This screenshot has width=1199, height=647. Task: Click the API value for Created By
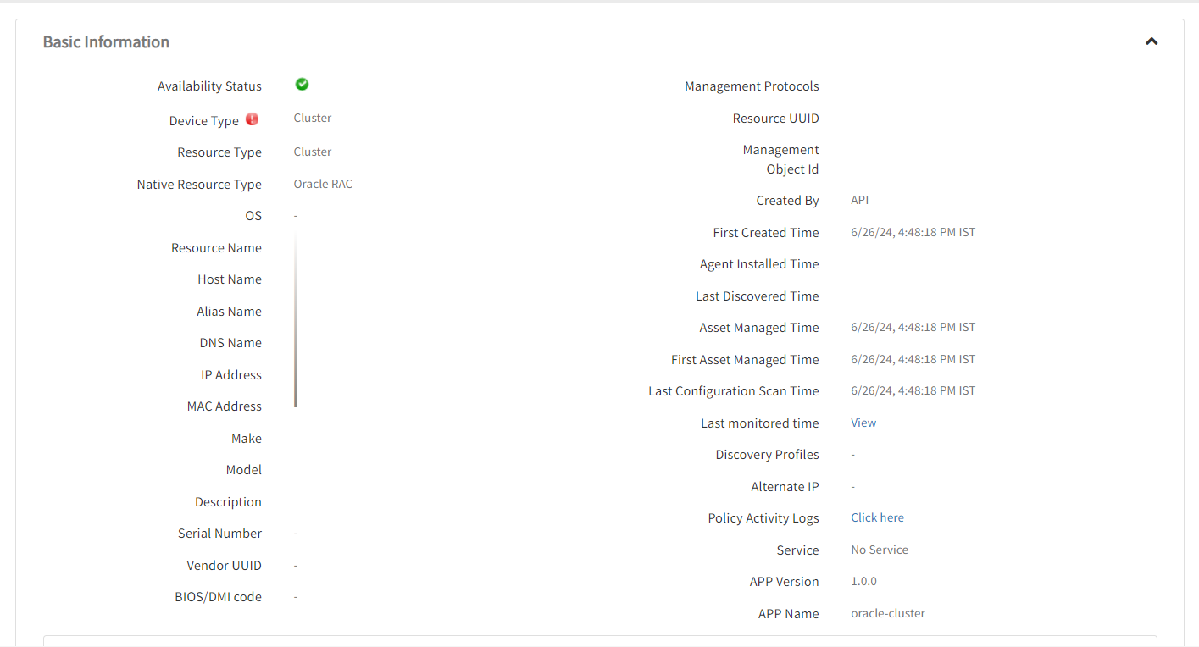tap(859, 200)
